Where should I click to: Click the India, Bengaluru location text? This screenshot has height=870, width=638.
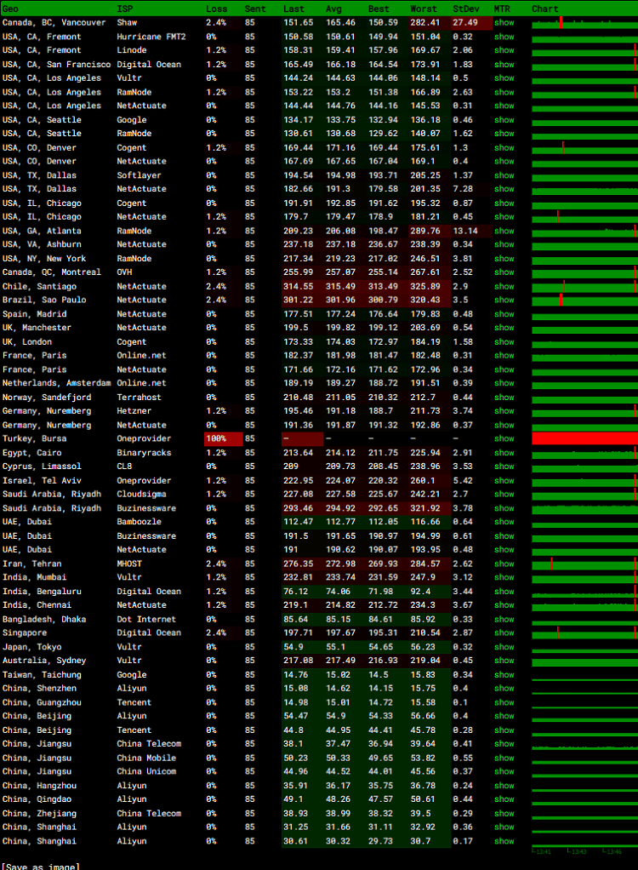coord(42,592)
